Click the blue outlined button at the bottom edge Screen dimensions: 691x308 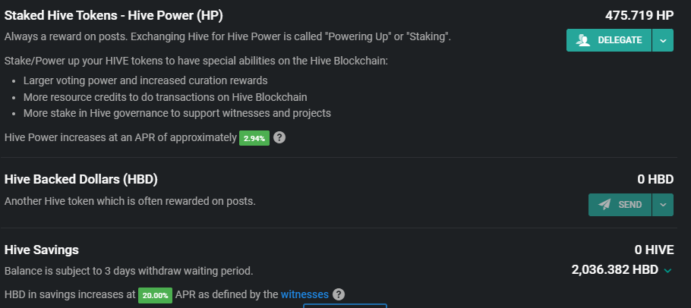345,306
